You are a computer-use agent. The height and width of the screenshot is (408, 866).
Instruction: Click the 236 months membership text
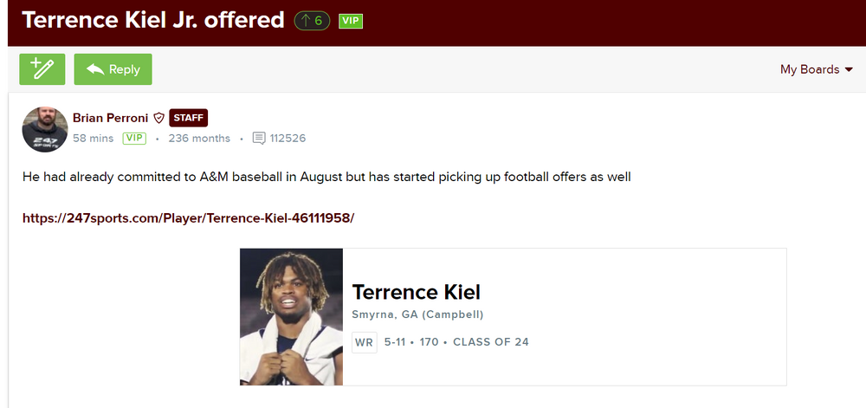[199, 138]
